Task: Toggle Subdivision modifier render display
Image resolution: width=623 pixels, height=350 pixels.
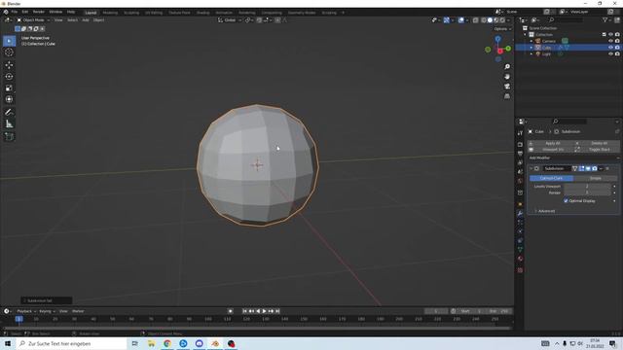Action: tap(595, 168)
